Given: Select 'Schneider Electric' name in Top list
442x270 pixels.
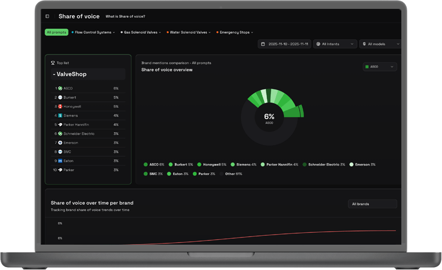Looking at the screenshot, I should pos(79,134).
